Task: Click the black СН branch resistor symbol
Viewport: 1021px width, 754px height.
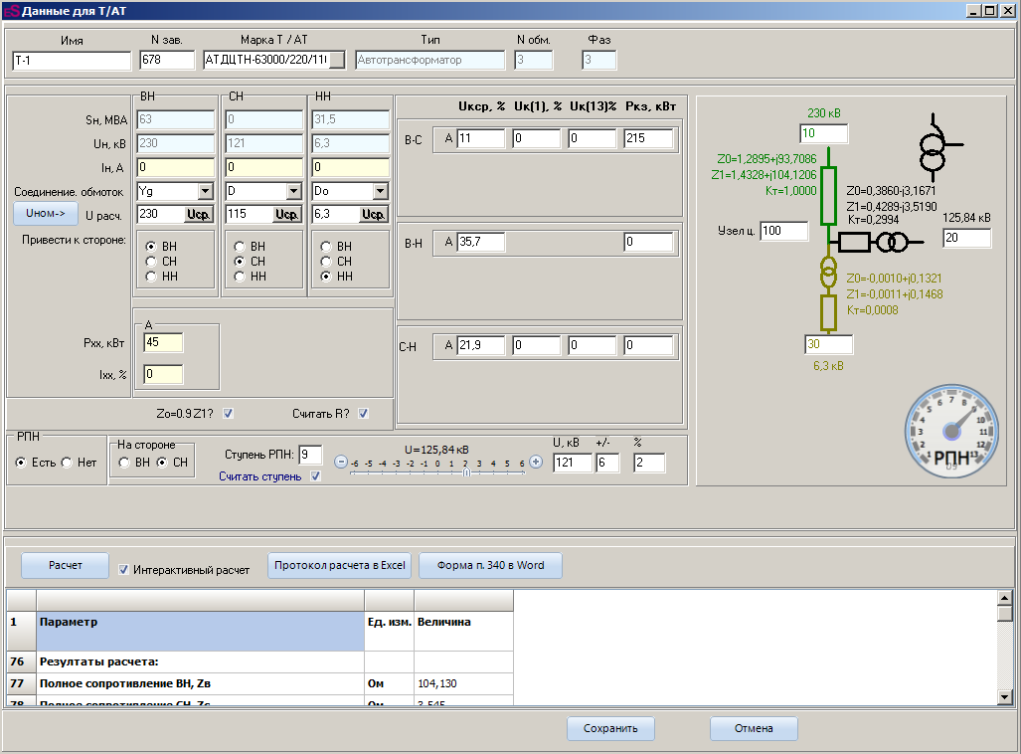Action: pos(855,242)
